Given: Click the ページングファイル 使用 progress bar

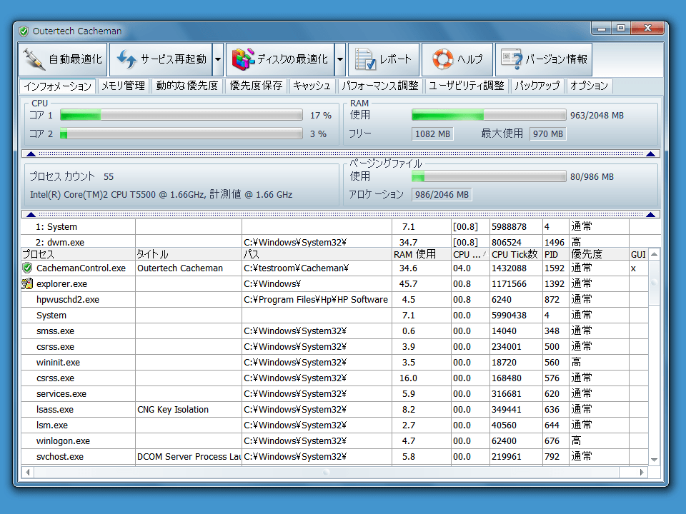Looking at the screenshot, I should pos(489,176).
